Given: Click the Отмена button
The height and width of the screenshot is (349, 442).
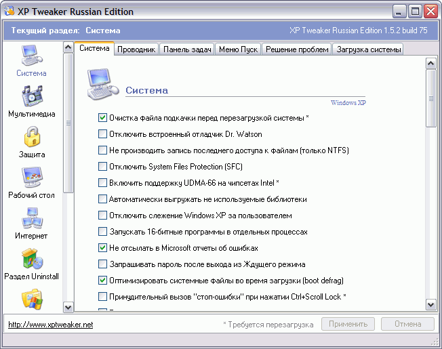Looking at the screenshot, I should click(x=407, y=324).
